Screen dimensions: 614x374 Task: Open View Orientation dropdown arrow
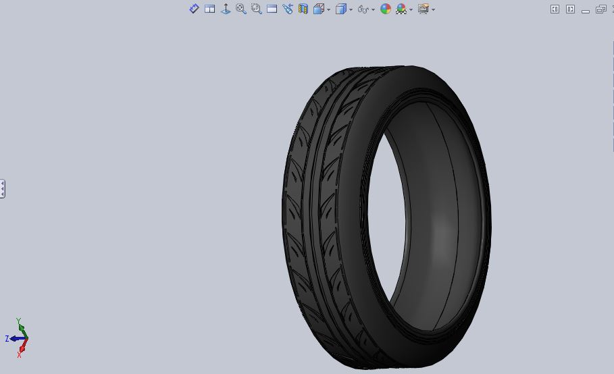click(x=328, y=9)
